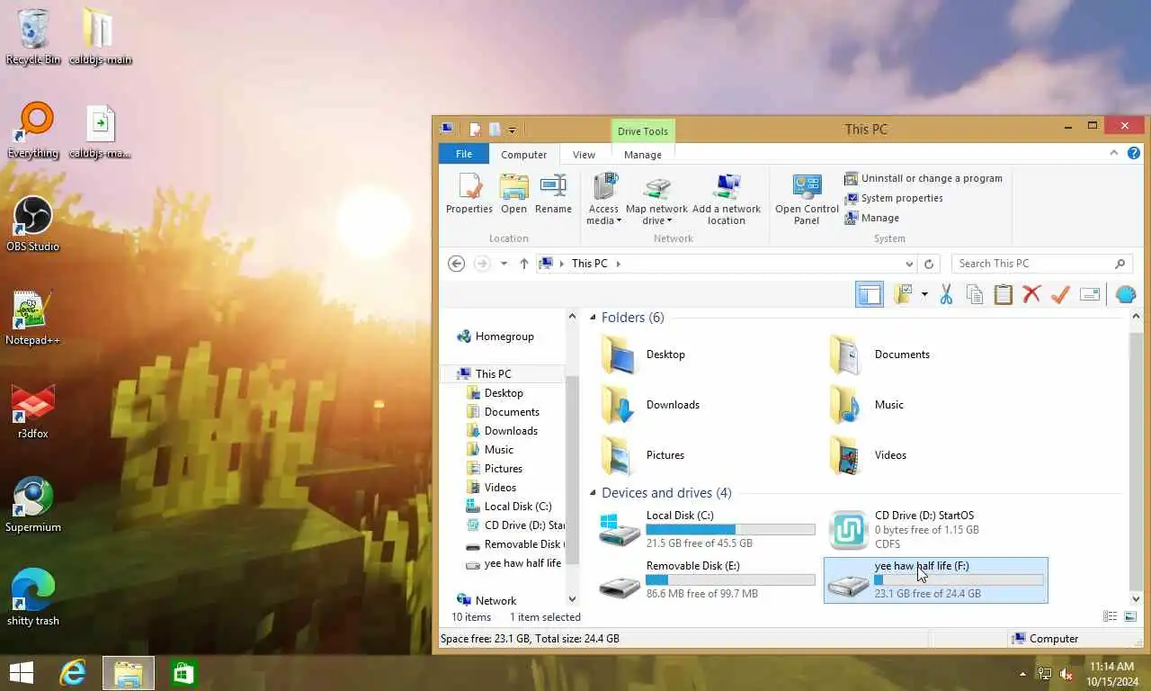Toggle the navigation pane layout icon
Viewport: 1151px width, 691px height.
click(x=870, y=294)
